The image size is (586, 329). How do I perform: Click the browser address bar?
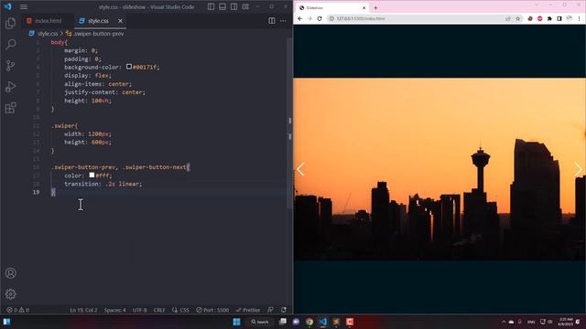coord(418,18)
